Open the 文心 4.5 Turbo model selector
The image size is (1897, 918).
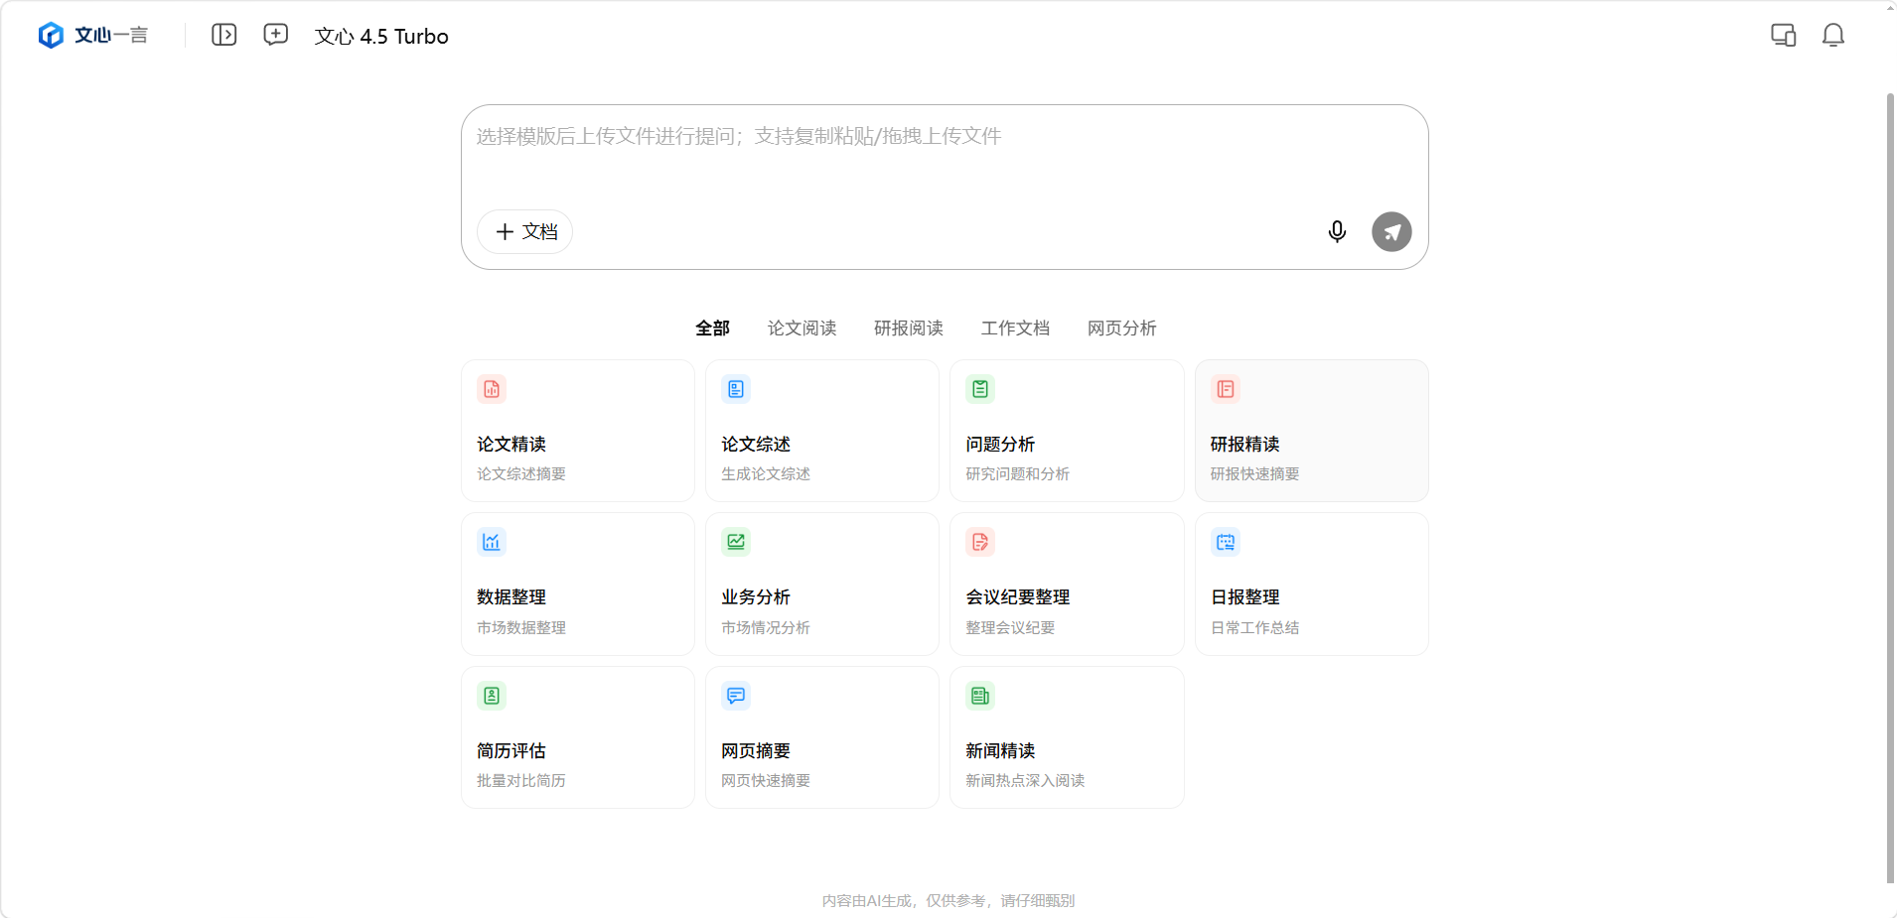pos(381,37)
